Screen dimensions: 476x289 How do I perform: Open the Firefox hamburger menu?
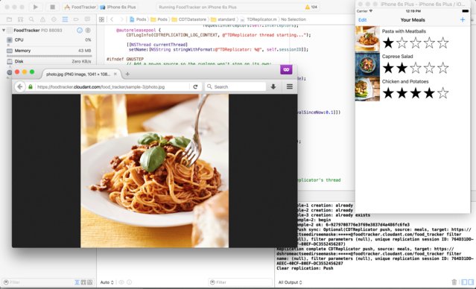tap(290, 87)
